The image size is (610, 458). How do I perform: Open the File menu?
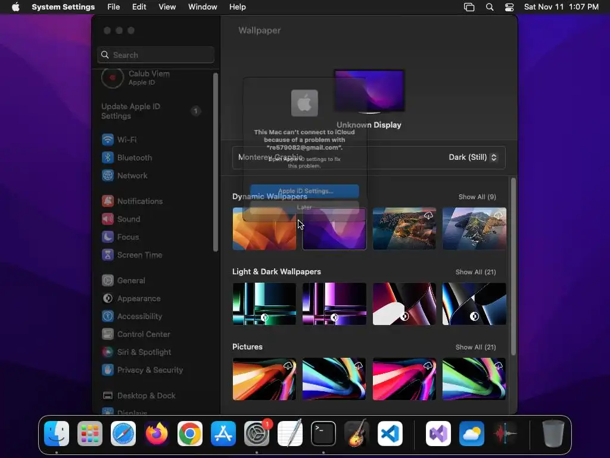click(x=114, y=7)
